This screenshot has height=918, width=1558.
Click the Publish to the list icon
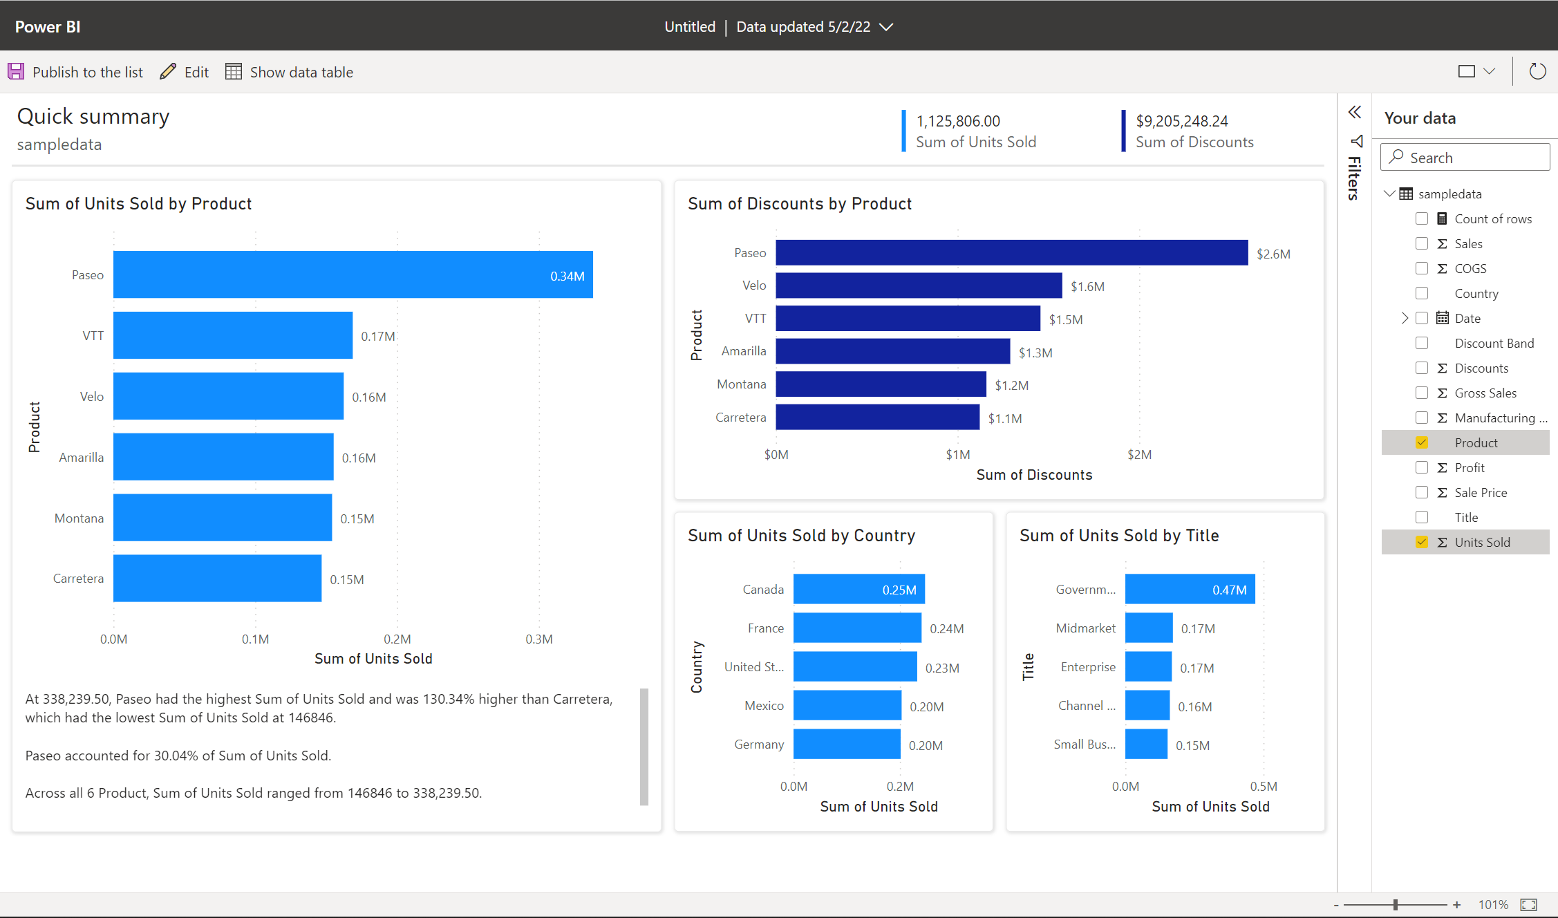point(17,71)
